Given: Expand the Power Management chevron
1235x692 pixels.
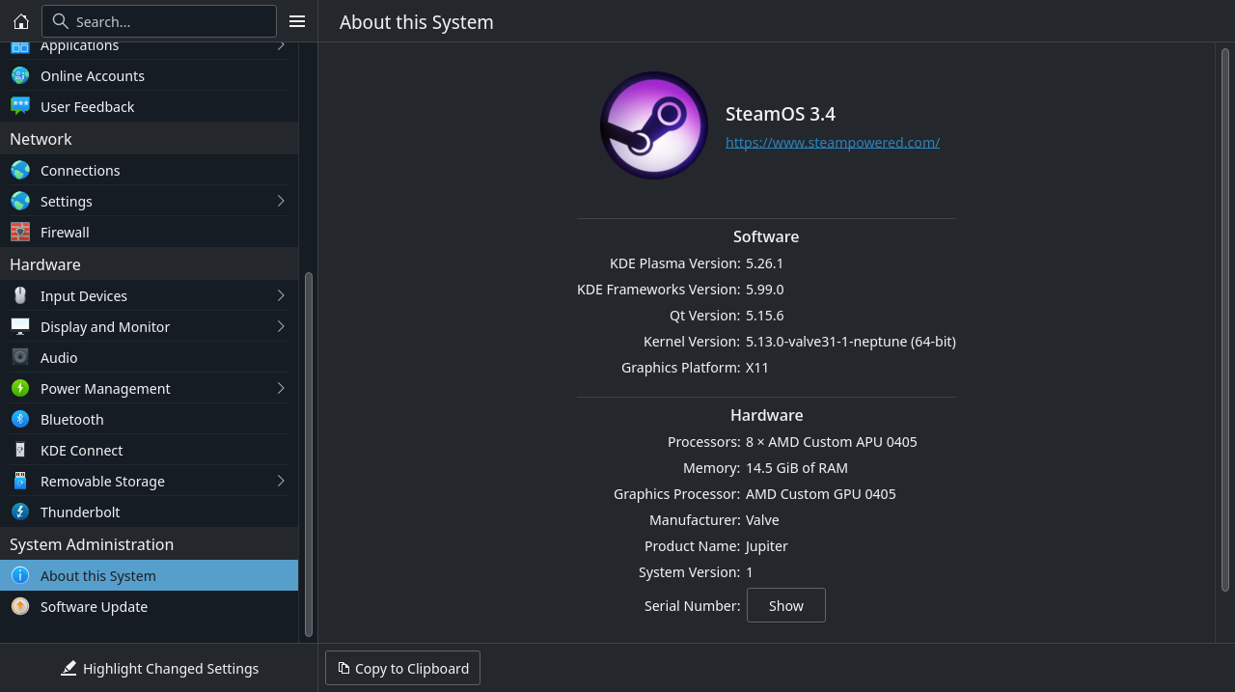Looking at the screenshot, I should pyautogui.click(x=281, y=388).
